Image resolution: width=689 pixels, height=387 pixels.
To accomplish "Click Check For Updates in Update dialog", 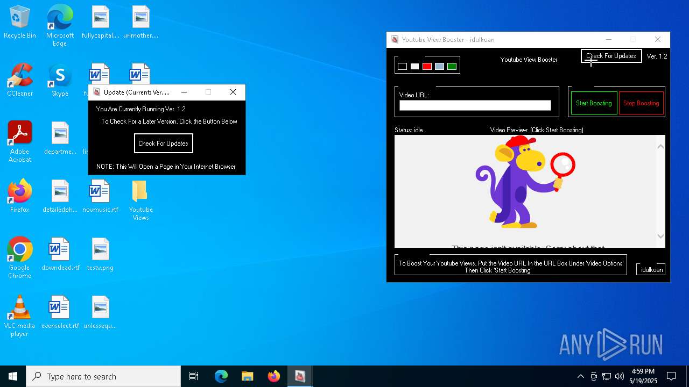I will pos(163,144).
